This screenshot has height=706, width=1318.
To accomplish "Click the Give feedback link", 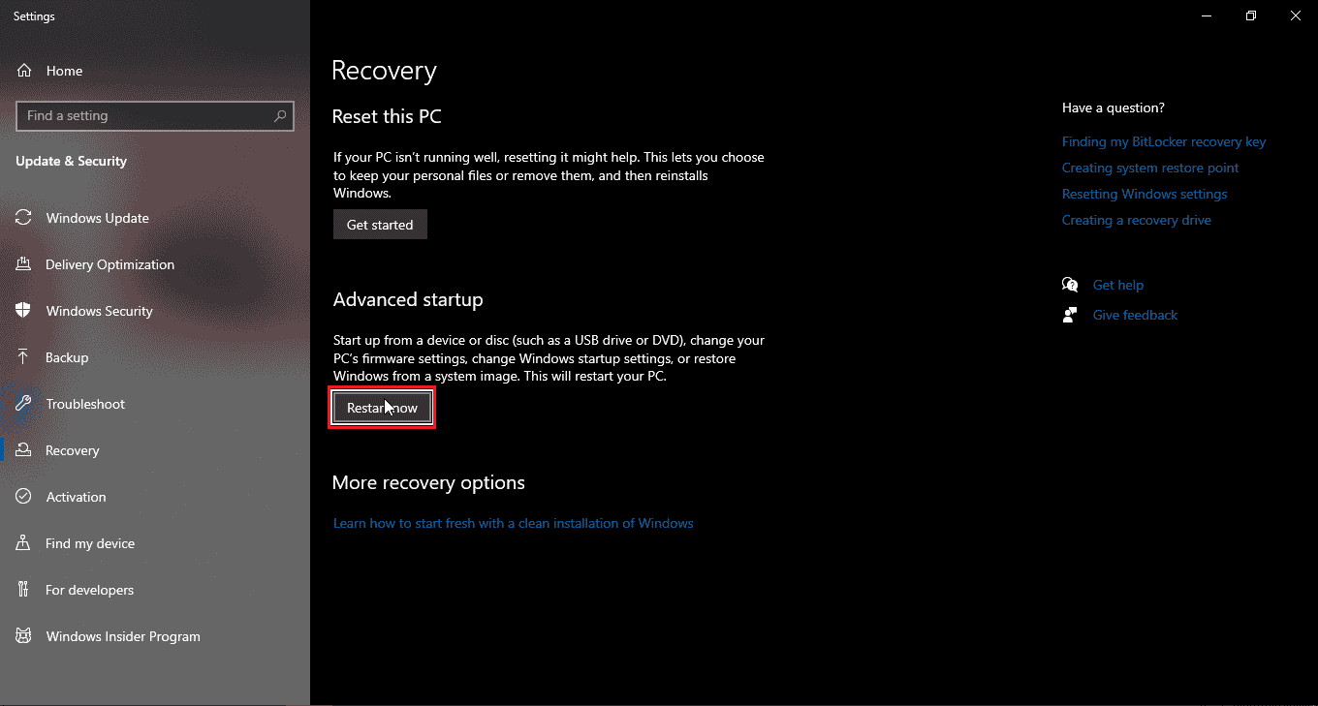I will click(1135, 315).
